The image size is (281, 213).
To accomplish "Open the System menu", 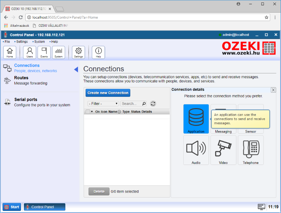I will (39, 42).
